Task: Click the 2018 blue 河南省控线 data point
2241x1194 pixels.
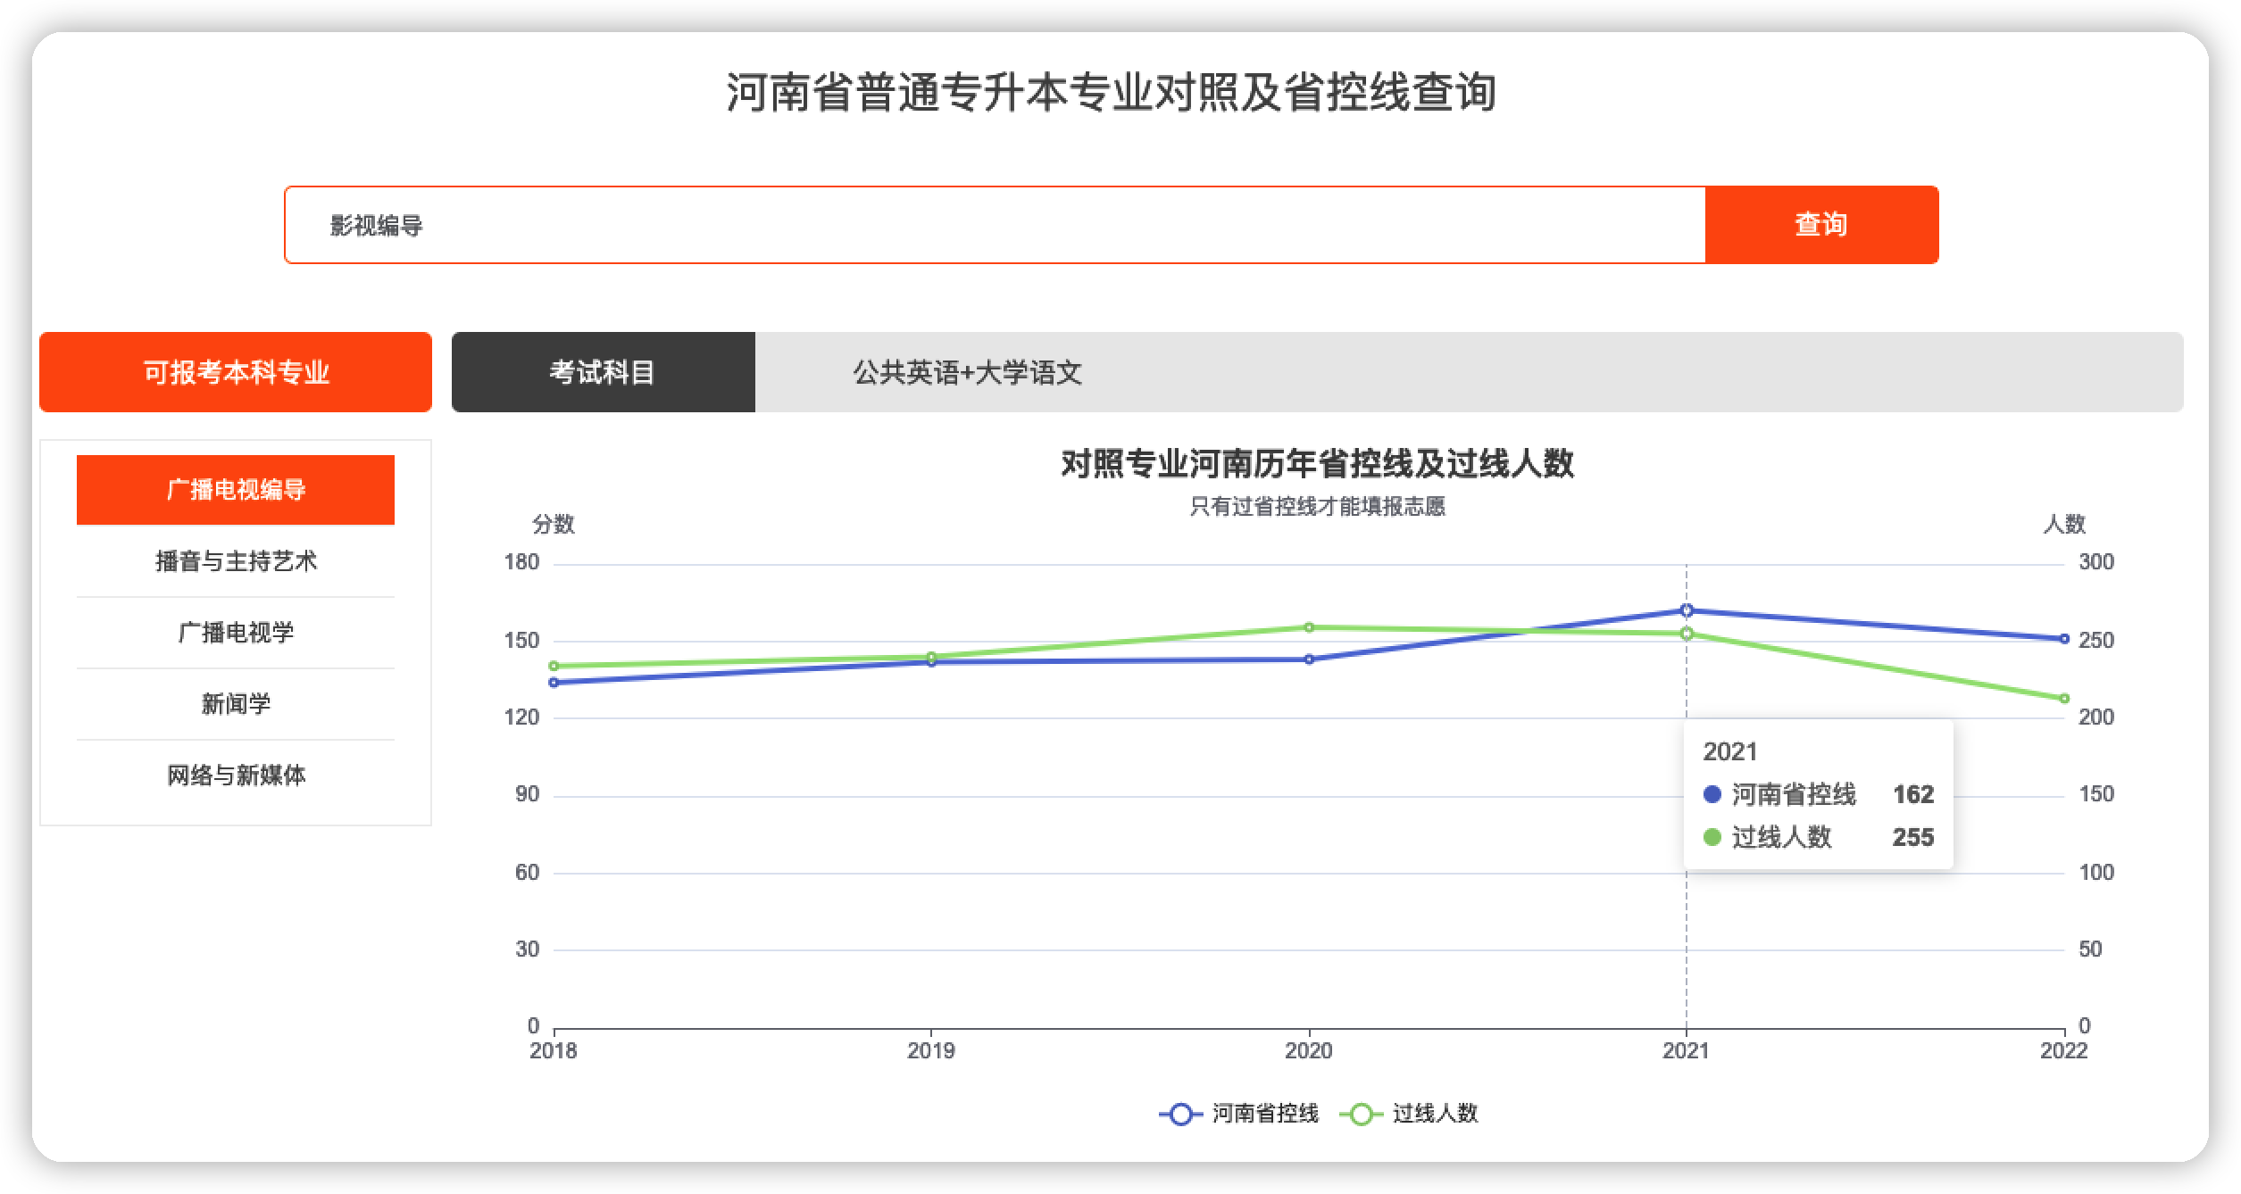Action: (554, 683)
